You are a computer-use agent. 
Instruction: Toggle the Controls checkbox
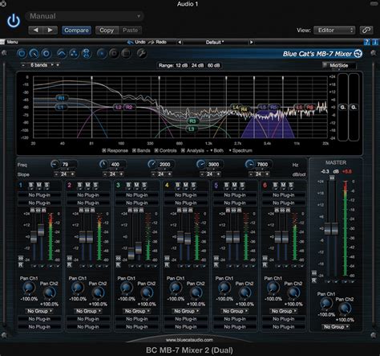156,150
